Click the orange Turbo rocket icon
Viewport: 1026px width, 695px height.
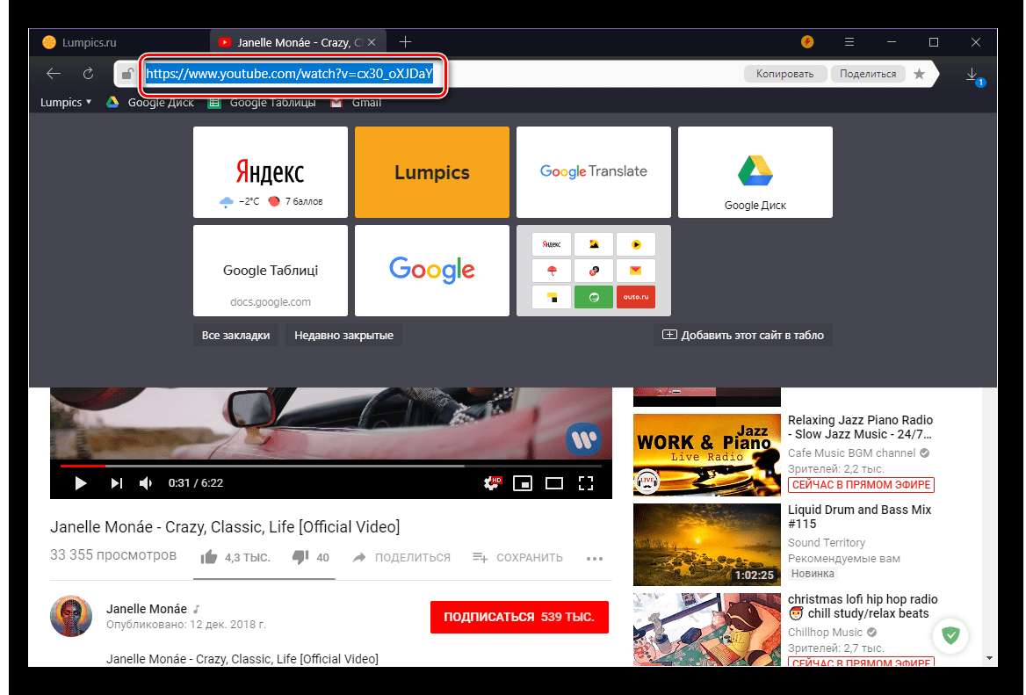(x=807, y=42)
